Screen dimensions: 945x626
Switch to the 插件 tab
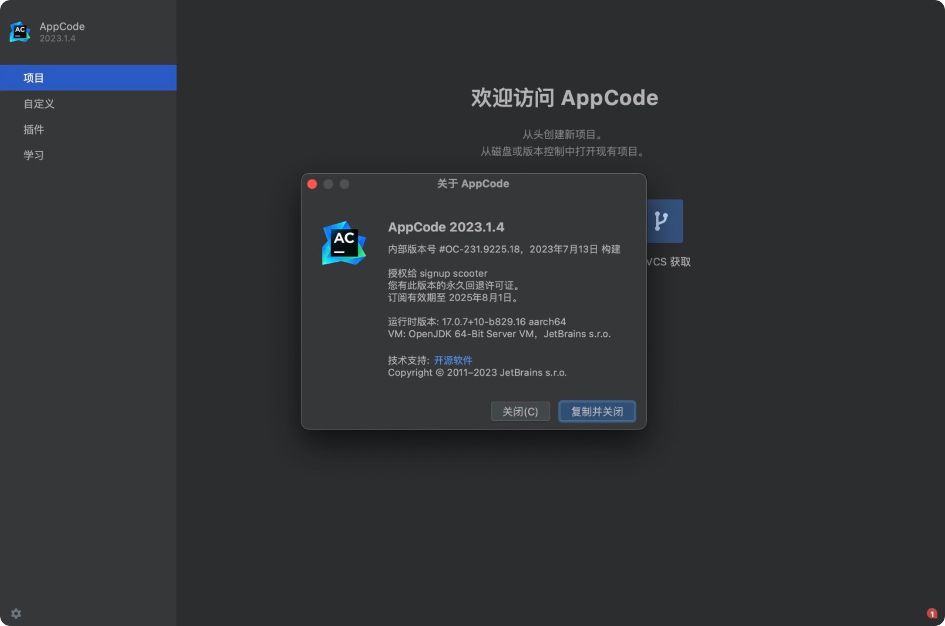coord(88,129)
